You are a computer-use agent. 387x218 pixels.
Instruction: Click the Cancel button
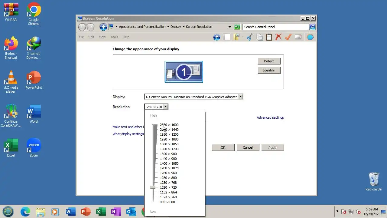[248, 147]
